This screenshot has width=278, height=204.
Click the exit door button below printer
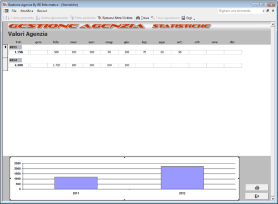pyautogui.click(x=257, y=196)
